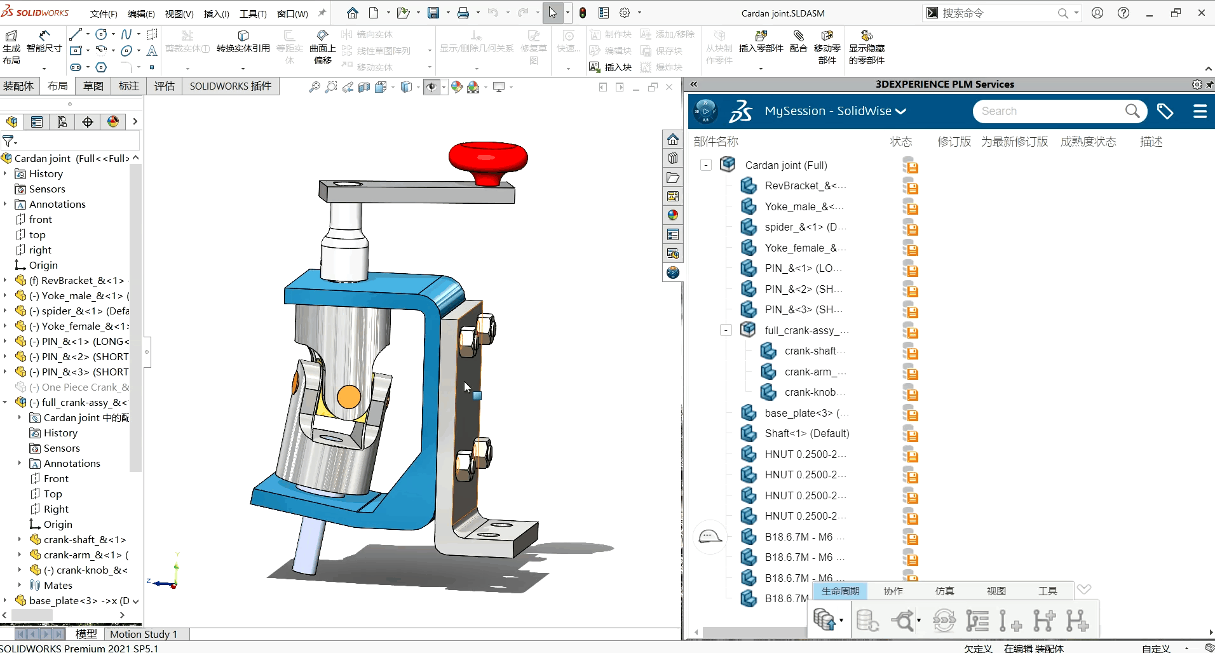1215x653 pixels.
Task: Click Move Component (移动零部件) tool
Action: 827,47
